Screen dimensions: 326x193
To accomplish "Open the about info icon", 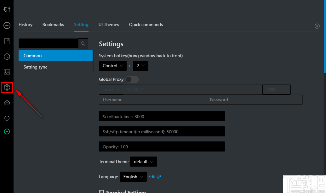I will (7, 118).
